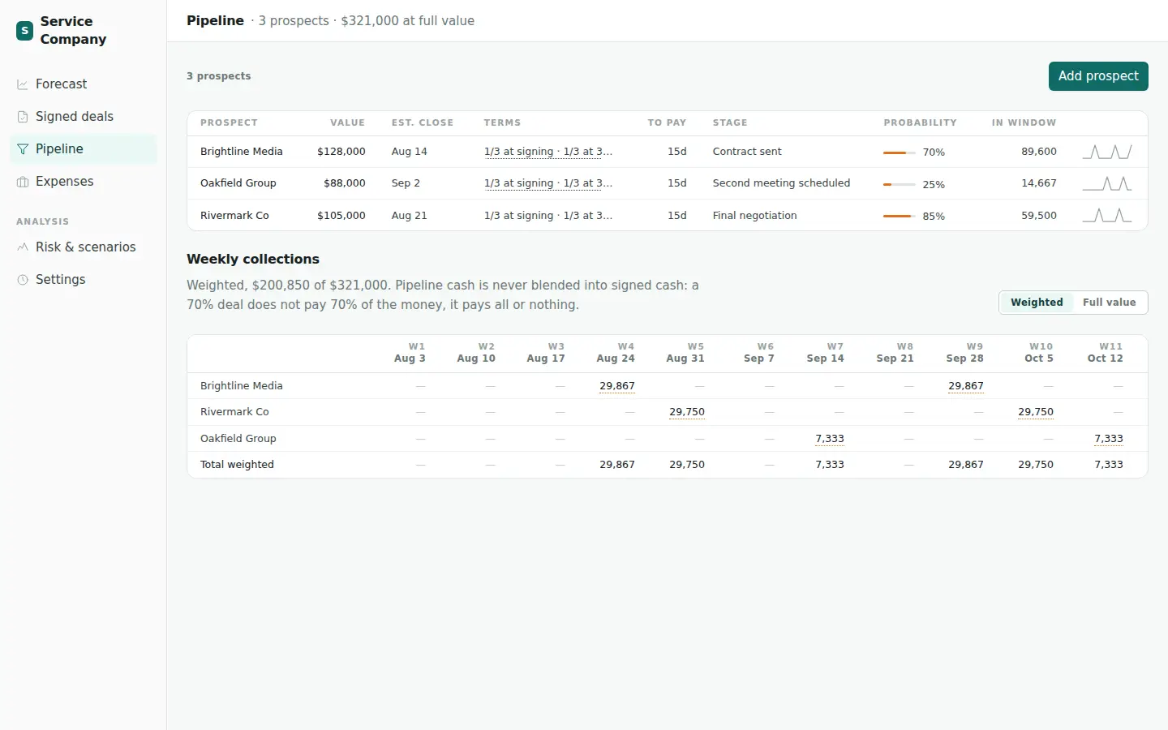Click the 25% probability bar for Oakfield Group

(899, 185)
